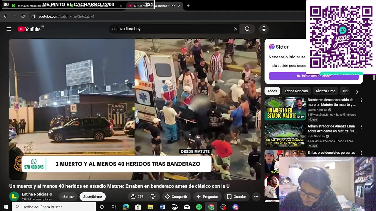Open the RPP Noticias accidente Matute thumbnail

coord(285,135)
